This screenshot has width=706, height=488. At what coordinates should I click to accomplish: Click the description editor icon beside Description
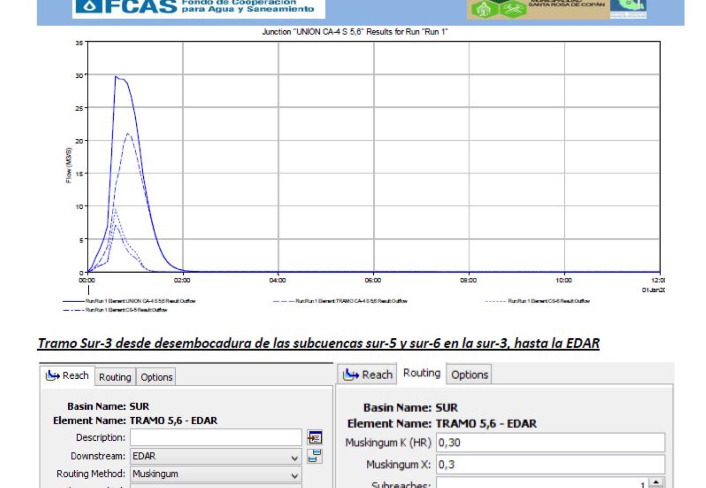tap(314, 438)
